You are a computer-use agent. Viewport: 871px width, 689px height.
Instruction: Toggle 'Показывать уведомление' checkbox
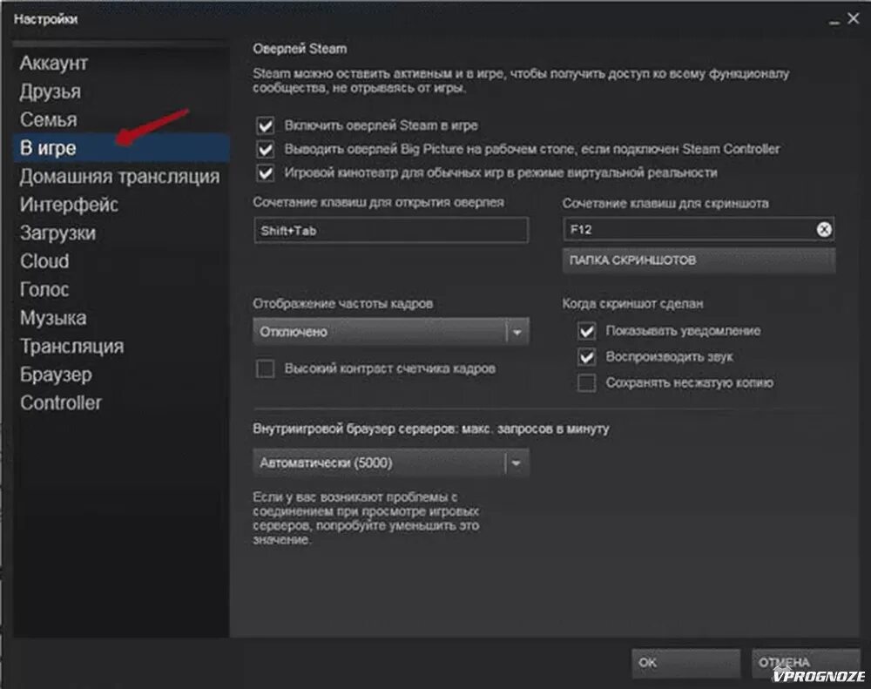[586, 331]
